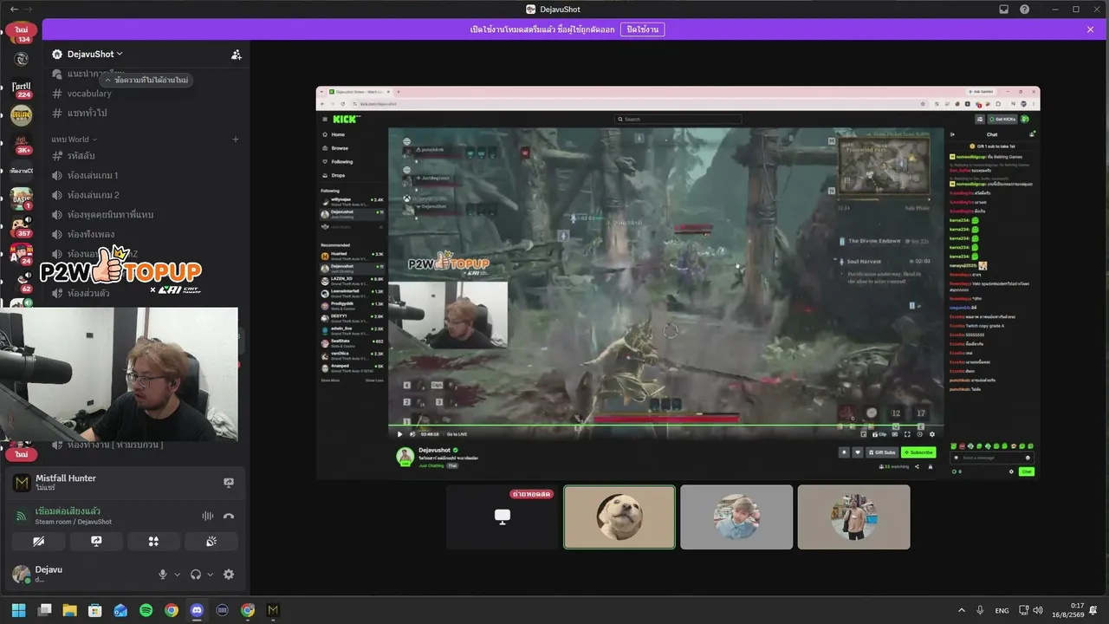Viewport: 1109px width, 624px height.
Task: Disable streamer mode with ปิดใช้งาน button
Action: point(643,29)
